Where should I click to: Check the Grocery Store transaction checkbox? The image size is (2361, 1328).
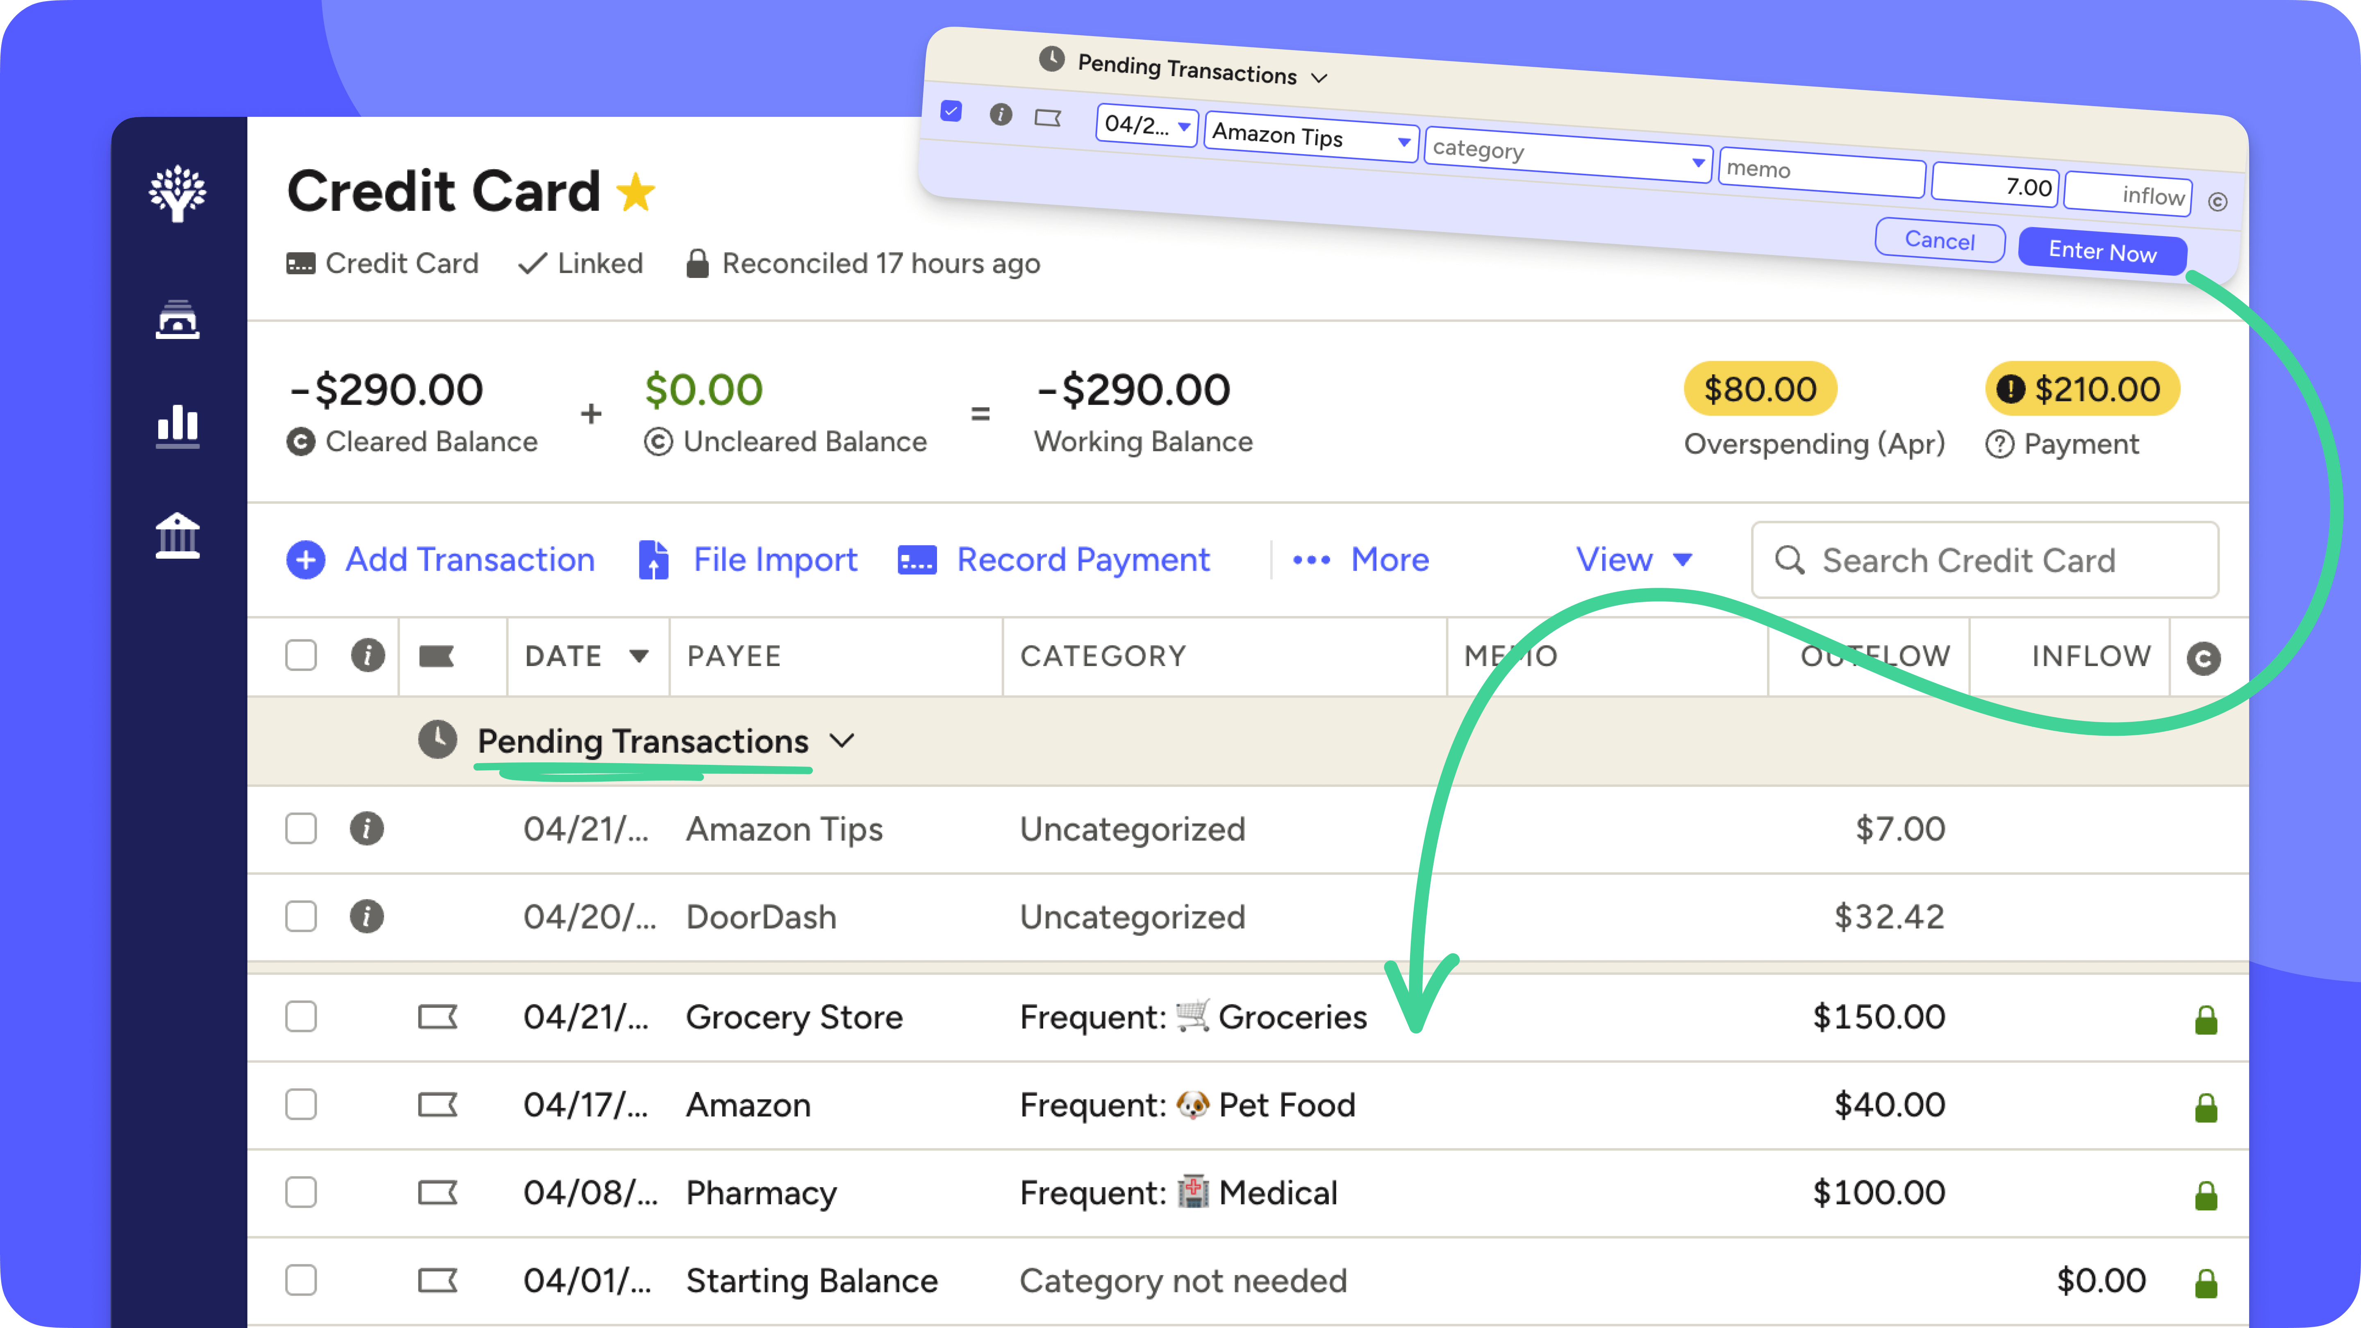[x=300, y=1017]
